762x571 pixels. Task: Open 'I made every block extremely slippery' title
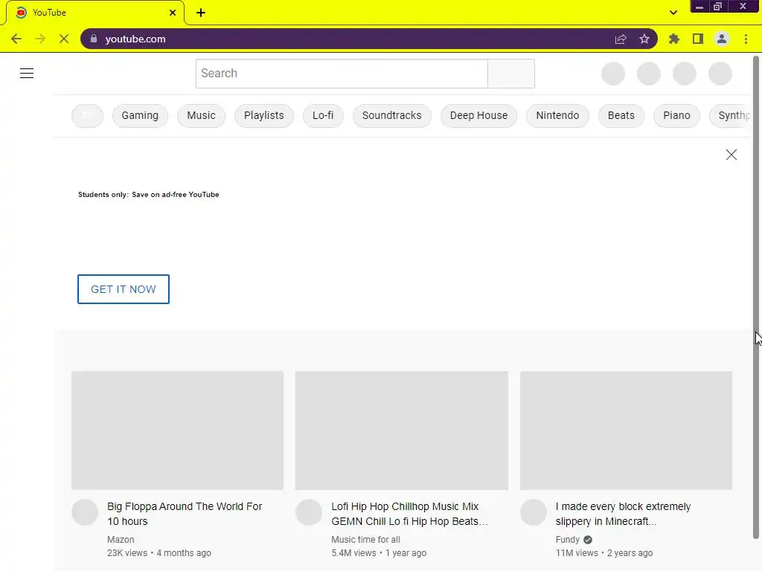[623, 514]
